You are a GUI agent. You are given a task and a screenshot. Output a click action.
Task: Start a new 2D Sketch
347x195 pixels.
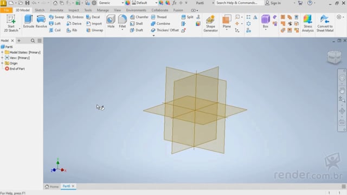(x=11, y=23)
